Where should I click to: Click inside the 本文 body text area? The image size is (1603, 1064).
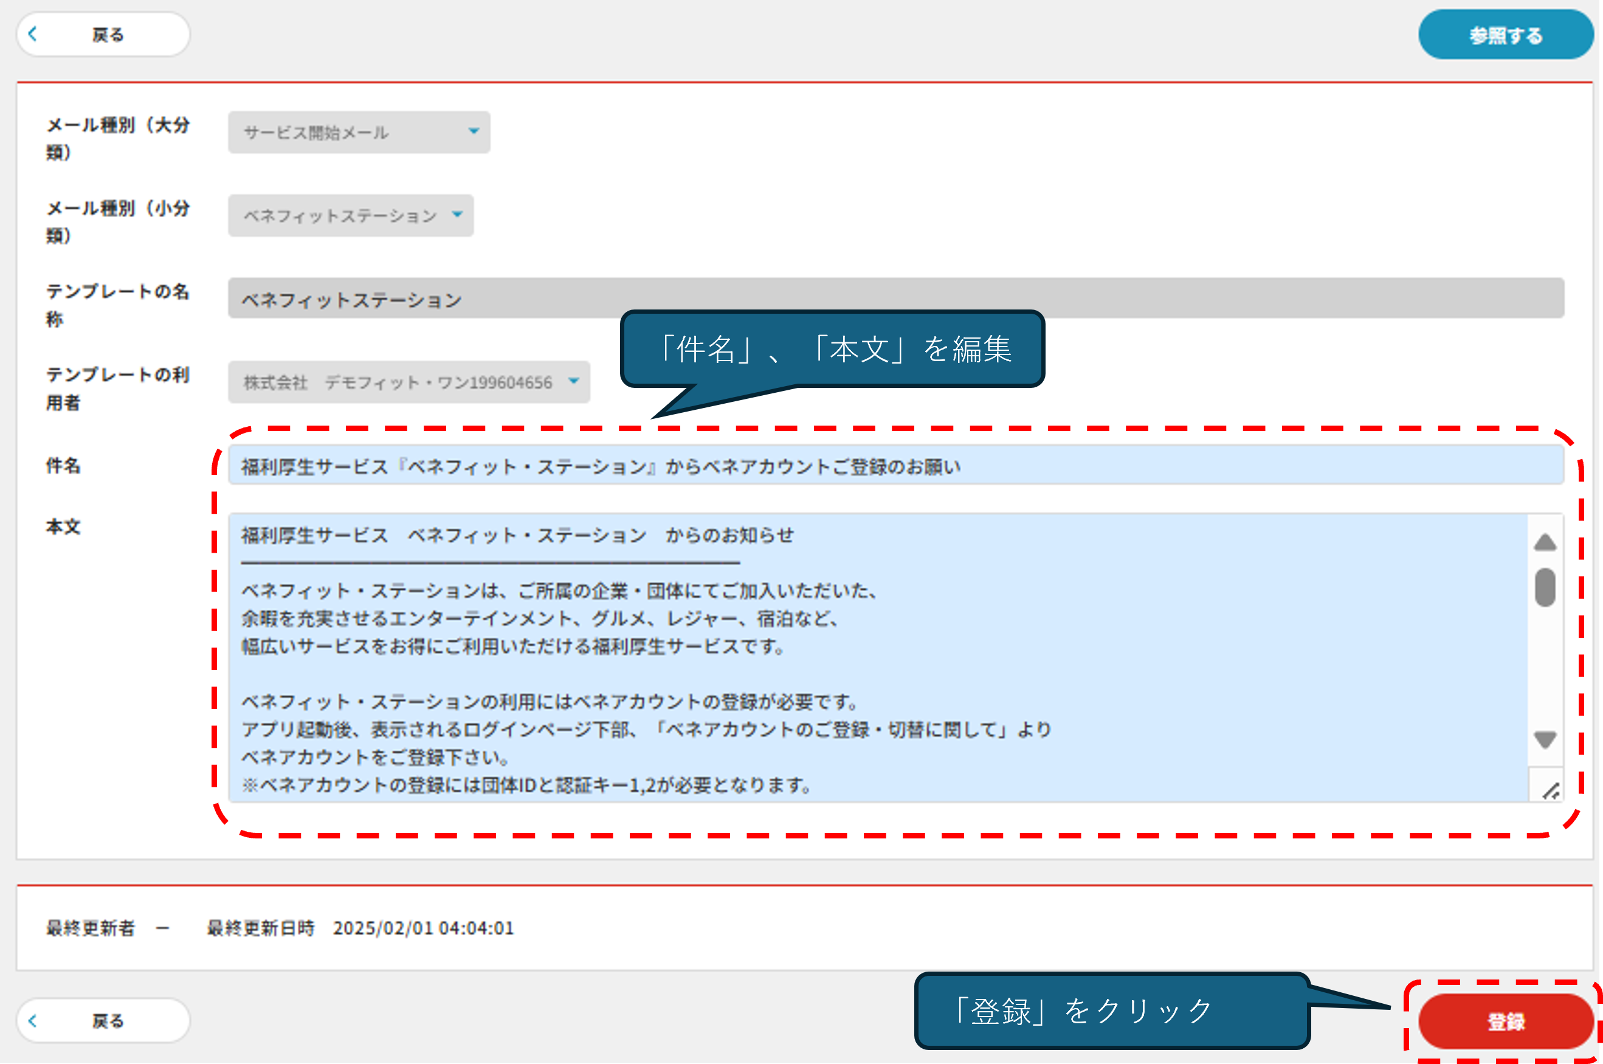coord(878,657)
